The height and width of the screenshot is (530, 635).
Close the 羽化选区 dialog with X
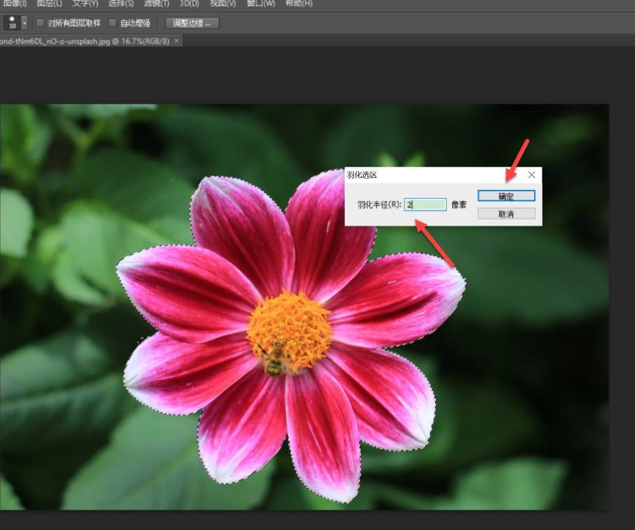(531, 175)
